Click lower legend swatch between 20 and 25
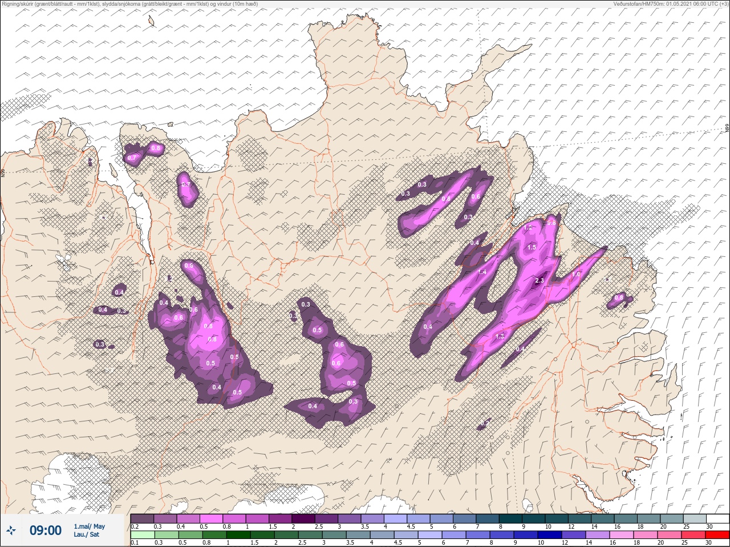The image size is (730, 547). [x=671, y=534]
